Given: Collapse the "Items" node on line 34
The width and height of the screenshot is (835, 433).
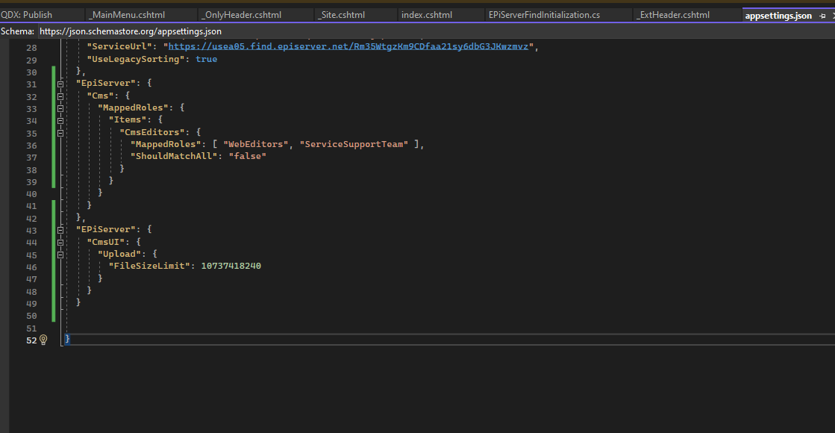Looking at the screenshot, I should click(x=60, y=120).
